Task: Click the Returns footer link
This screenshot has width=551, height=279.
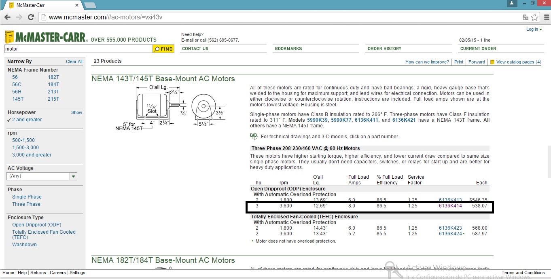Action: (x=38, y=273)
